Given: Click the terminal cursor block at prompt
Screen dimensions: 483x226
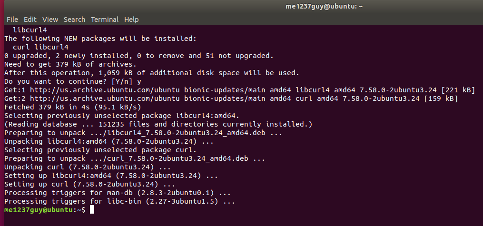Looking at the screenshot, I should (92, 210).
